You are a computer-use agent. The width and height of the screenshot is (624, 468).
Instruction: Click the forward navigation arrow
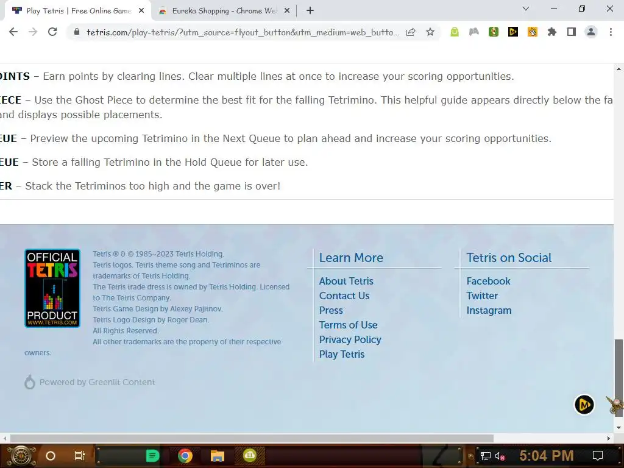(x=33, y=32)
